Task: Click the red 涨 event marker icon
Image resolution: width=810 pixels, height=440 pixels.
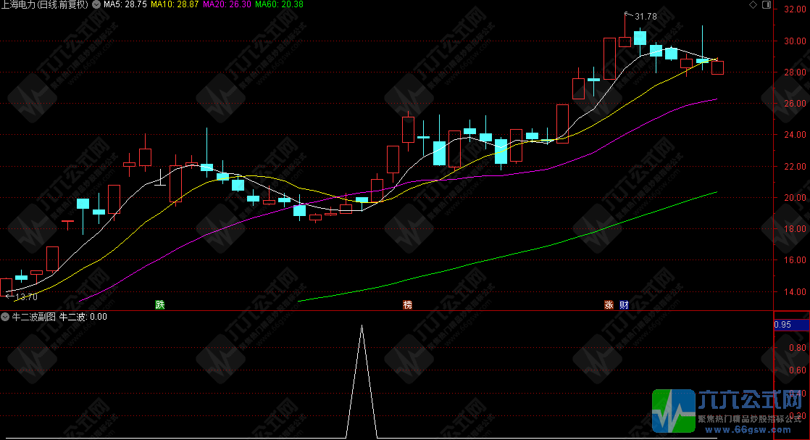Action: tap(609, 305)
